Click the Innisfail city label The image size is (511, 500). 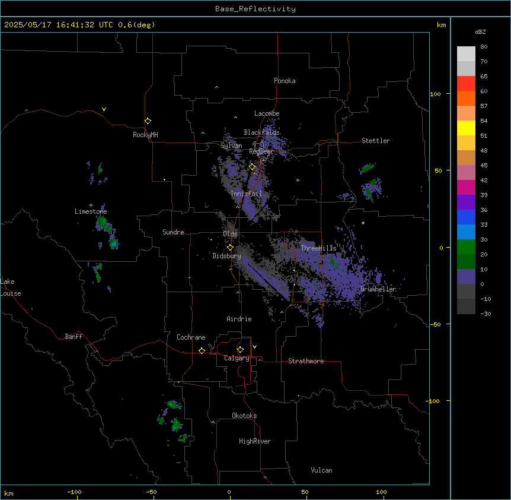point(246,194)
